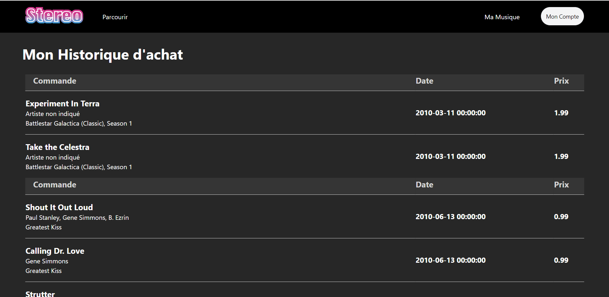Sort by the Date column header
Viewport: 609px width, 297px height.
click(x=424, y=81)
